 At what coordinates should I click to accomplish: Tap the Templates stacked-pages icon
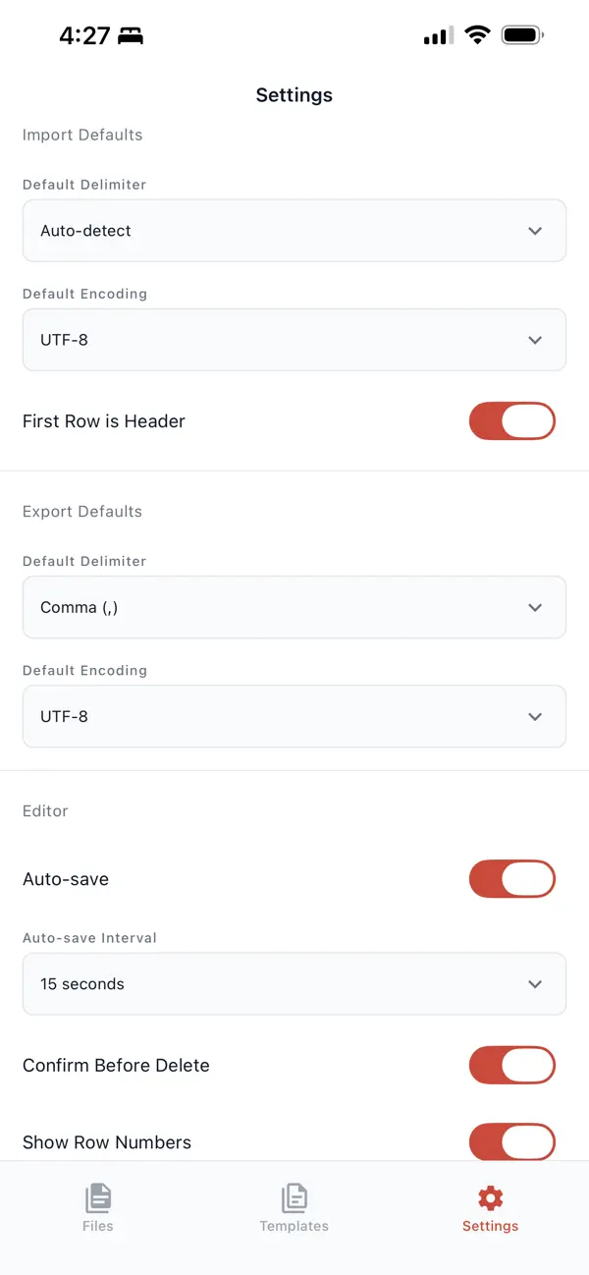294,1196
